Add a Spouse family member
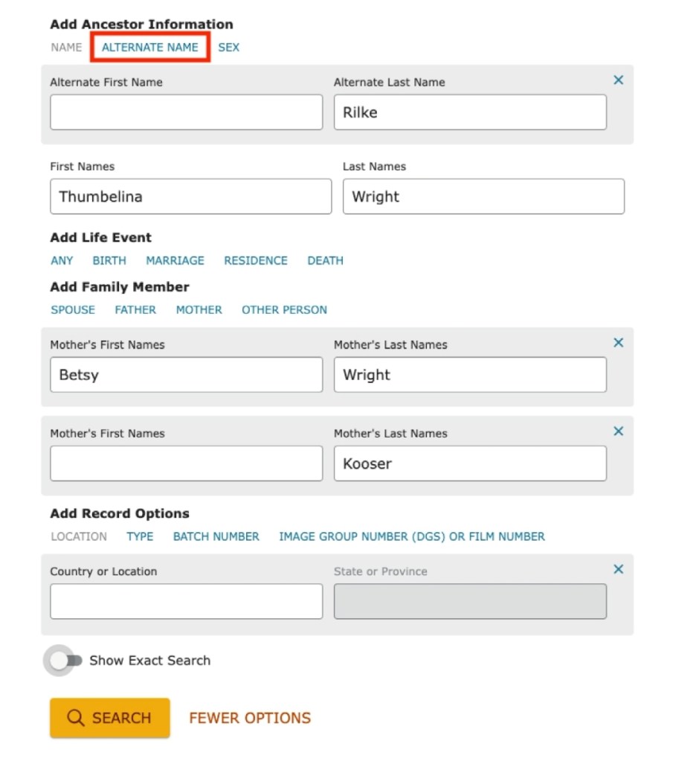 [x=73, y=309]
